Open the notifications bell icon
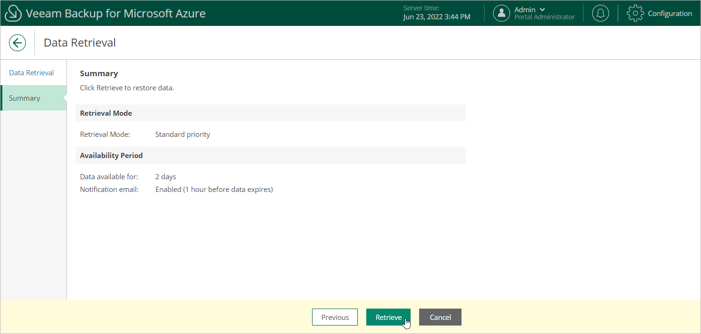 click(600, 13)
